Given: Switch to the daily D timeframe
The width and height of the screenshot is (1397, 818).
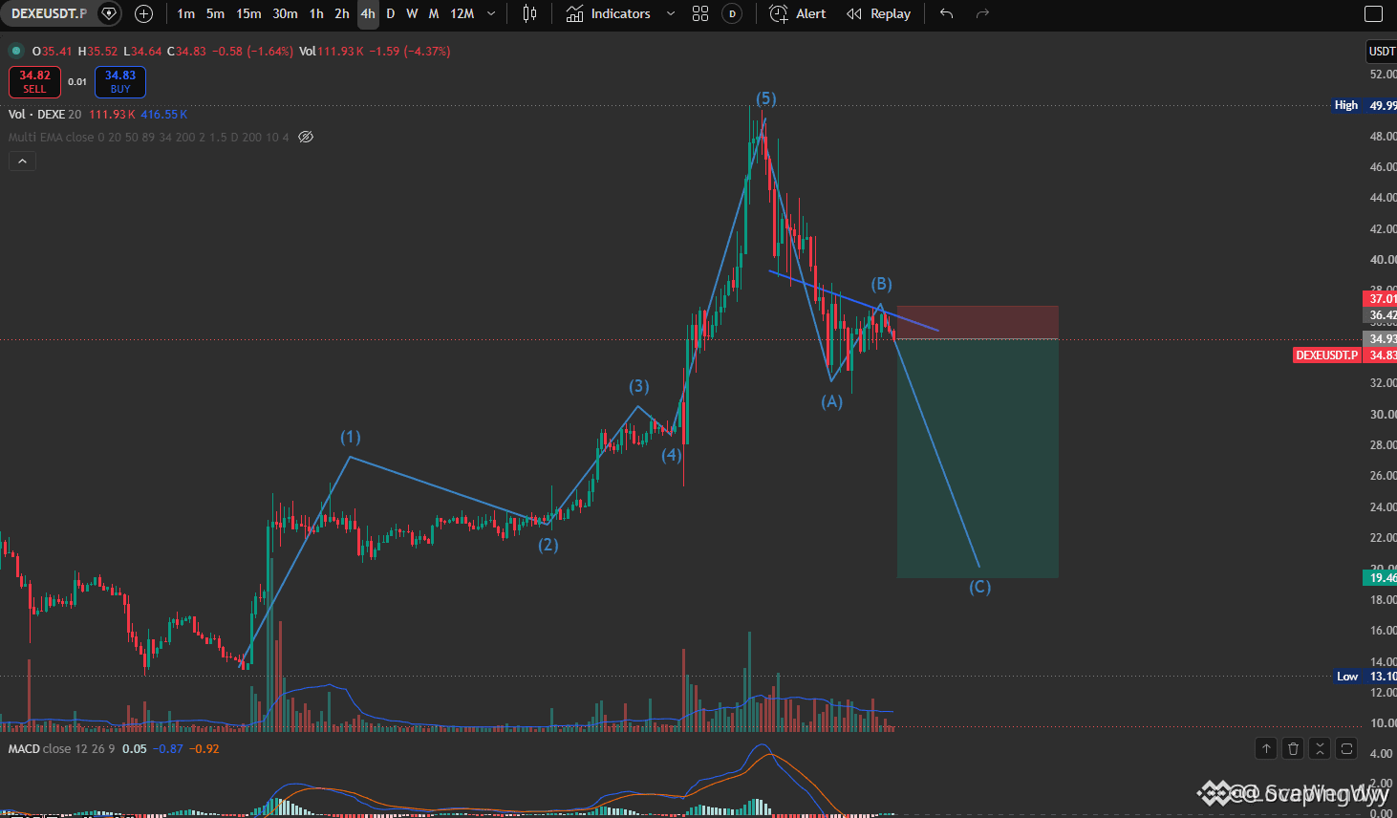Looking at the screenshot, I should coord(390,13).
